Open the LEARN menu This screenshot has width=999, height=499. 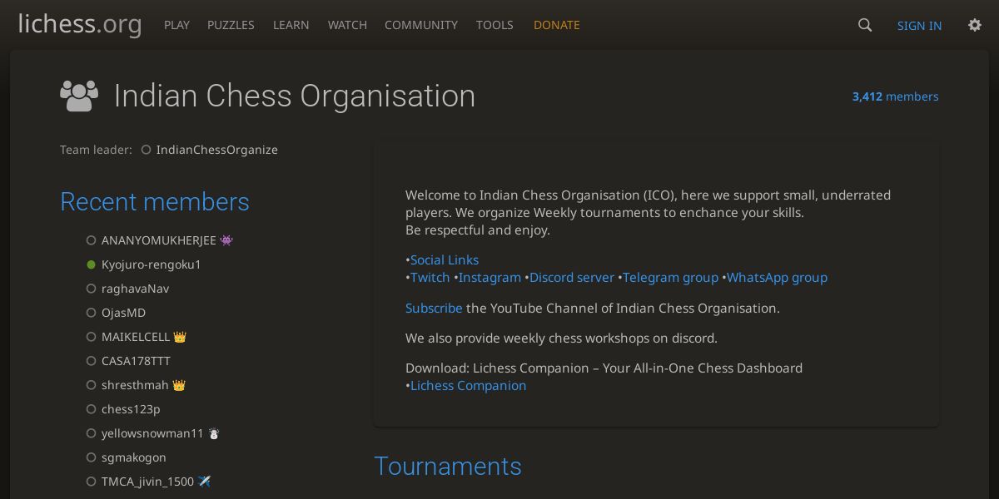tap(291, 25)
